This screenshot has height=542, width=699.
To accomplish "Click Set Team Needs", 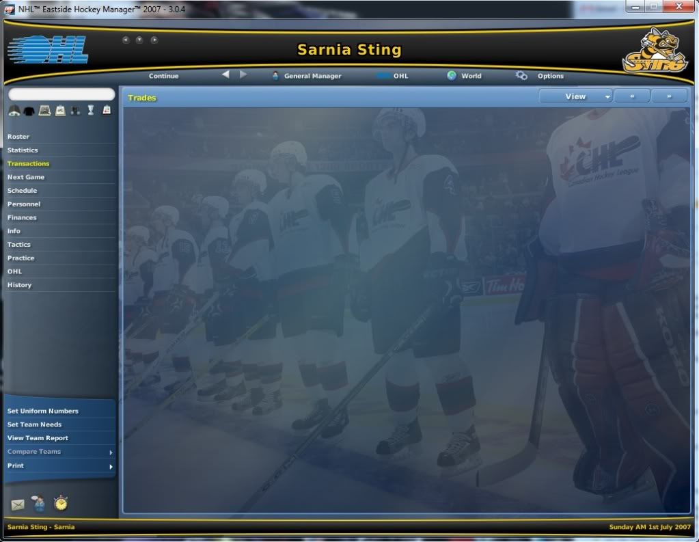I will (x=34, y=424).
